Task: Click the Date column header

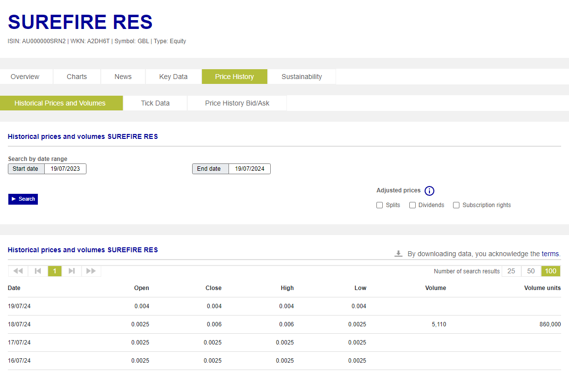Action: point(14,288)
